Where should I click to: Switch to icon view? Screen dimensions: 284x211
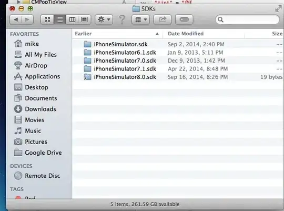click(x=47, y=19)
